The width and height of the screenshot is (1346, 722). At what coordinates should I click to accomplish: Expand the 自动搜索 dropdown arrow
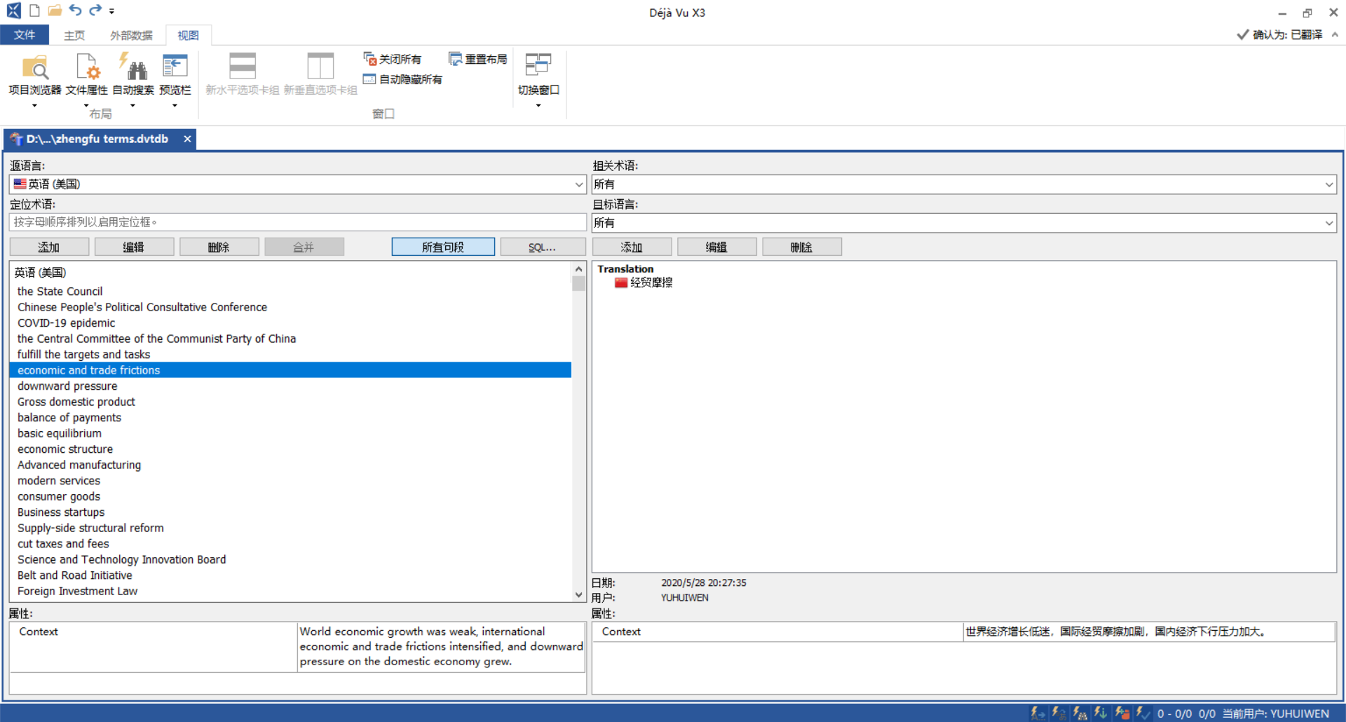click(x=132, y=106)
